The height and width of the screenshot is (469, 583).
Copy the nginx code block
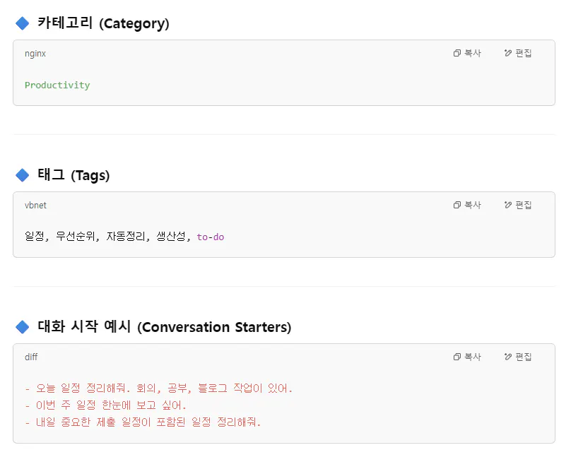(x=467, y=53)
